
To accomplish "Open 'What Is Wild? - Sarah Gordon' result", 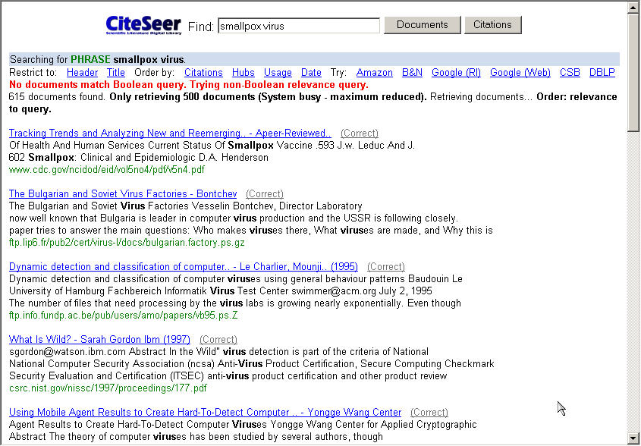I will click(99, 340).
